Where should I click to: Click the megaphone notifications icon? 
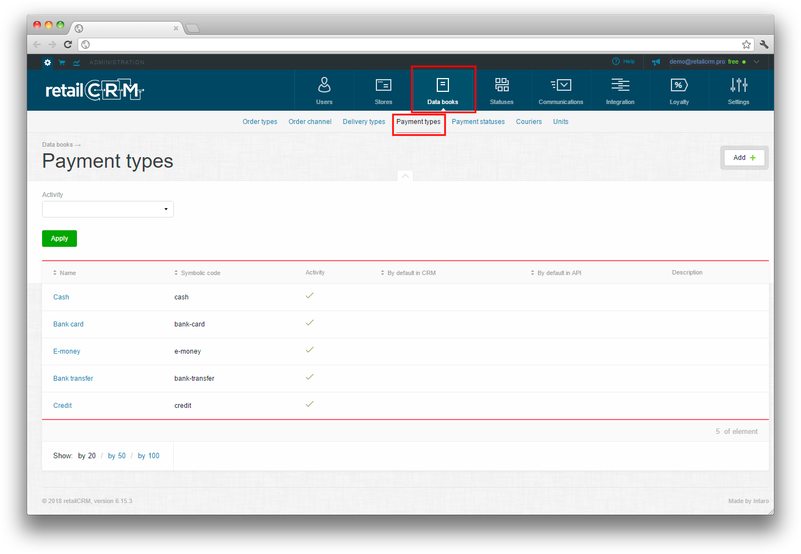point(656,62)
